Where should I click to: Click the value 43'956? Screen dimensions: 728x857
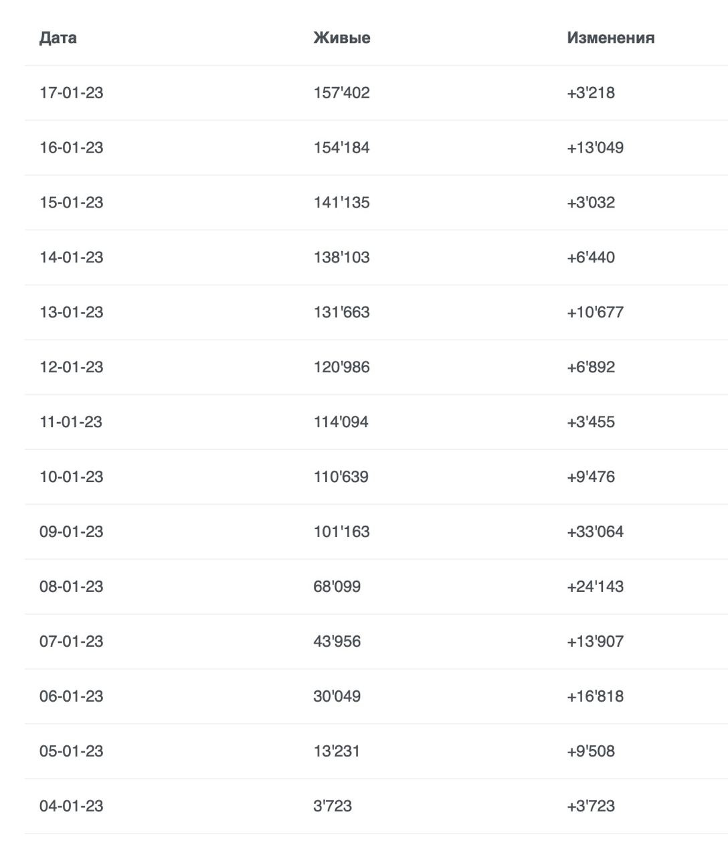coord(337,641)
